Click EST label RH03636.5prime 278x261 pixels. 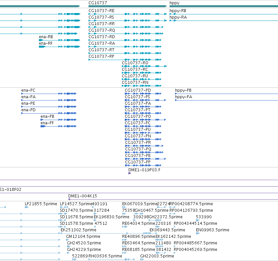point(105,256)
